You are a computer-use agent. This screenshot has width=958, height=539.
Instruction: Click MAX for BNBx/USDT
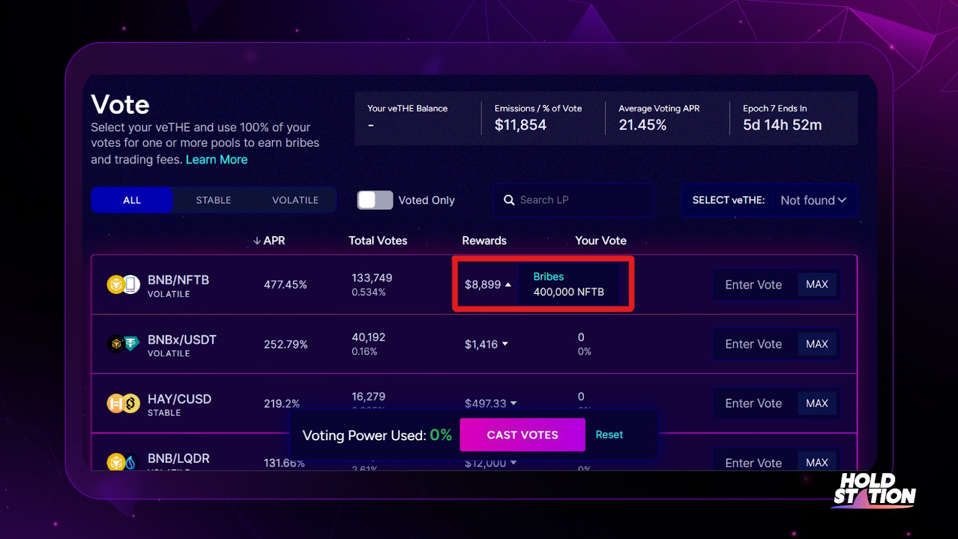coord(817,344)
